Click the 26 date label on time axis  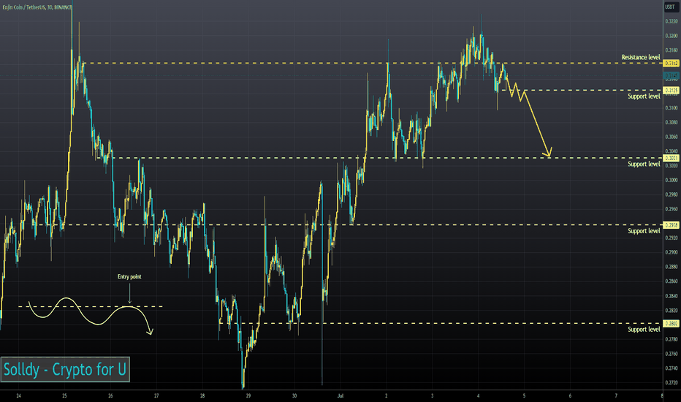pos(110,396)
